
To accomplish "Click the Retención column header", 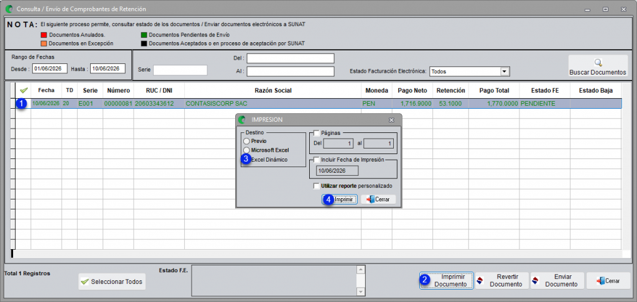I will click(450, 91).
